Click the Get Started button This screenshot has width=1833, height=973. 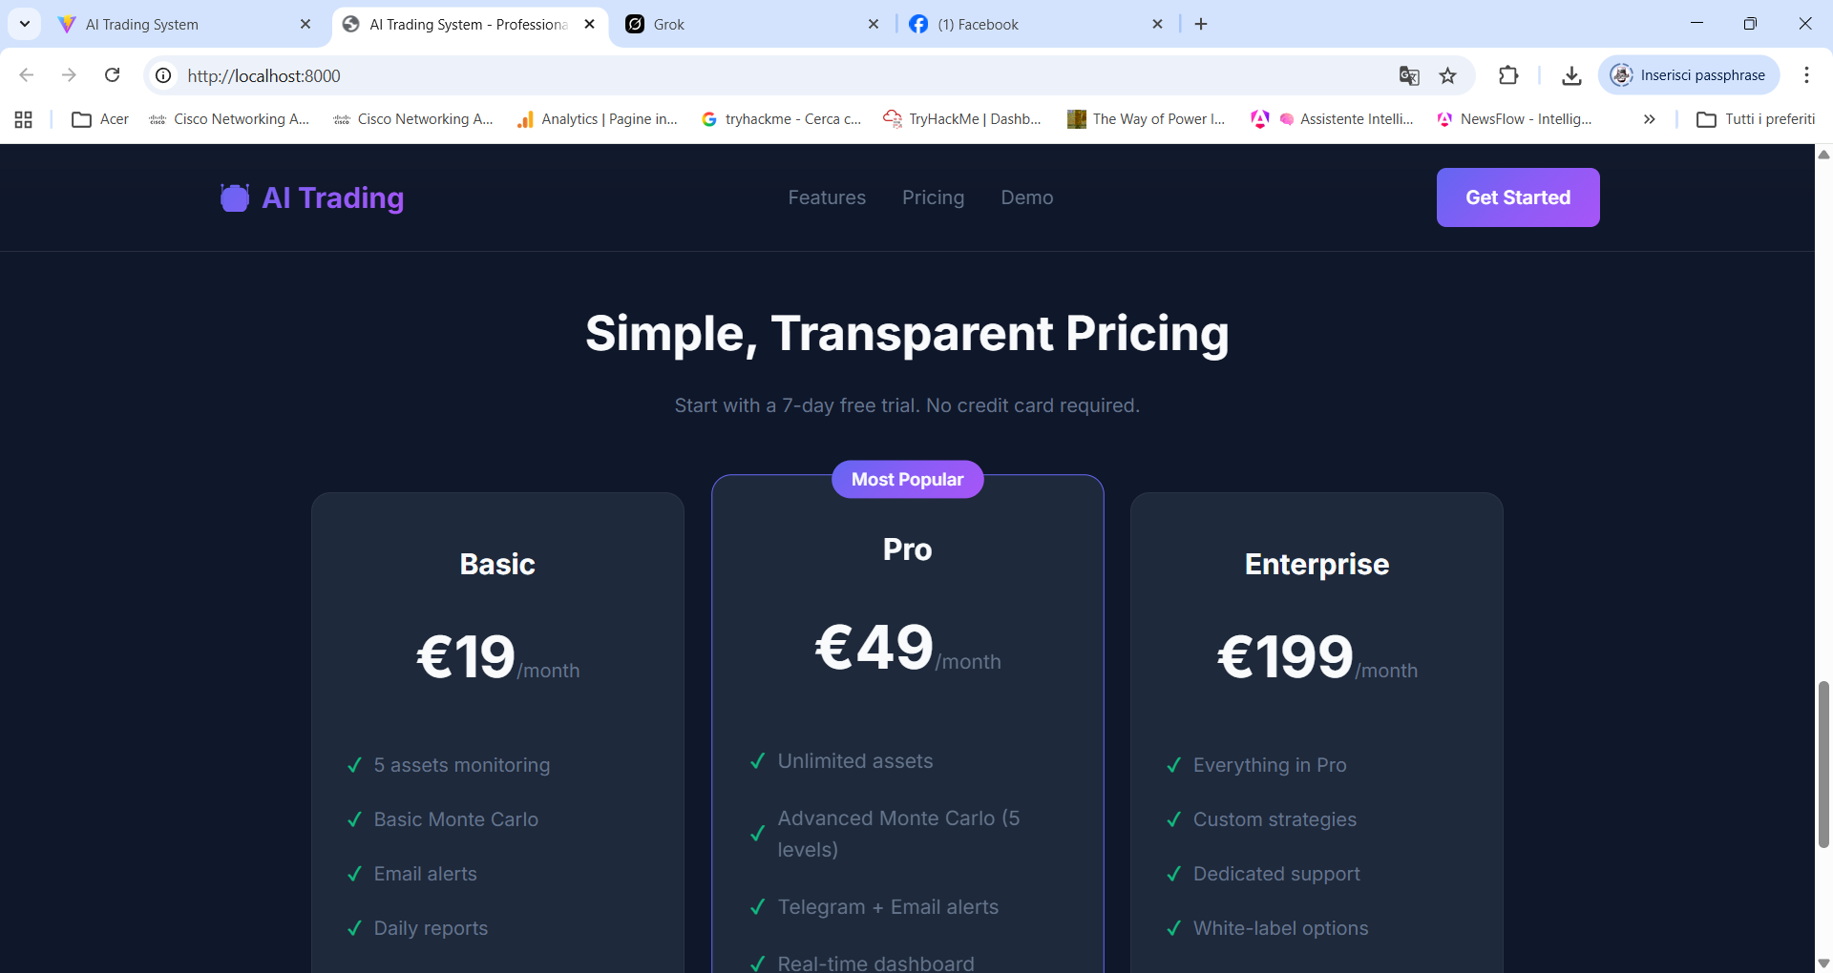(1518, 197)
